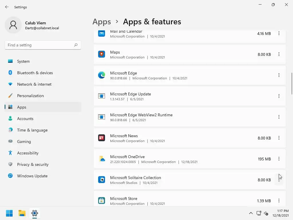Go to Bluetooth & devices settings

pos(35,73)
